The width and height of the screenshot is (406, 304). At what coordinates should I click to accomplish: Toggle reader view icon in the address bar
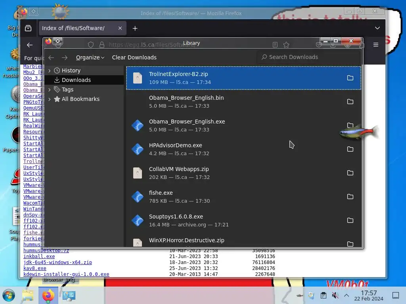tap(275, 45)
